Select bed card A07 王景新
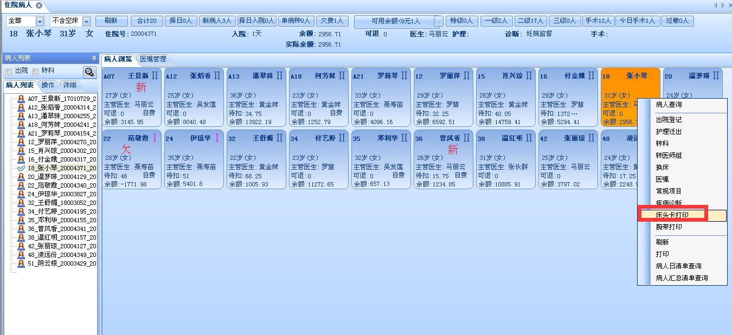This screenshot has height=335, width=732. pos(132,97)
